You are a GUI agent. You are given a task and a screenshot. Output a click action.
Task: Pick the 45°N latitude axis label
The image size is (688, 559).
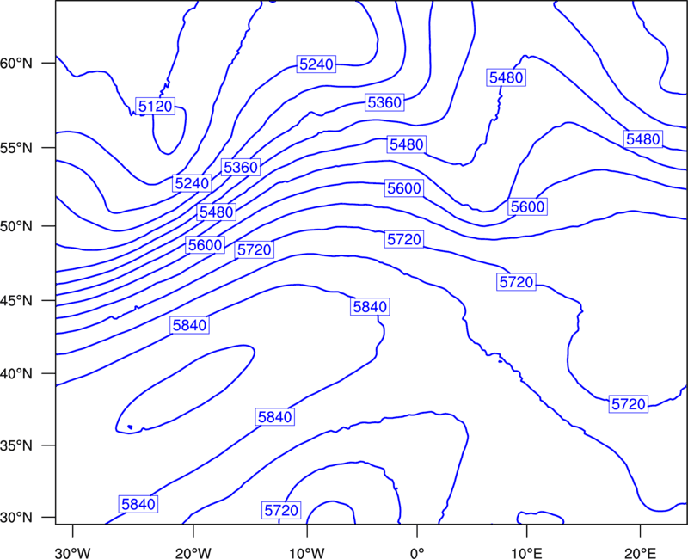click(16, 300)
